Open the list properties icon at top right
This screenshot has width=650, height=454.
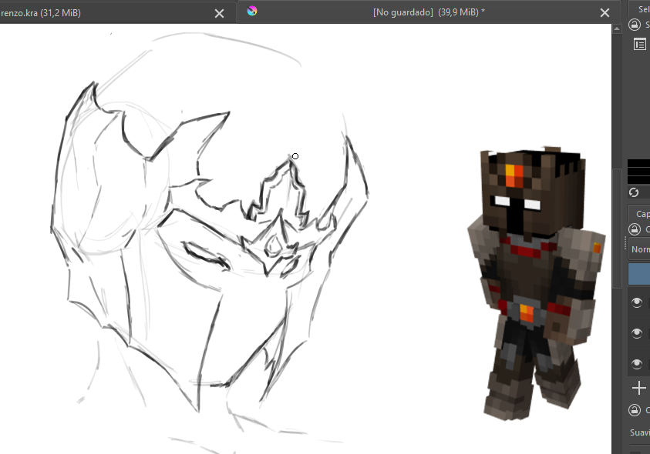[639, 44]
